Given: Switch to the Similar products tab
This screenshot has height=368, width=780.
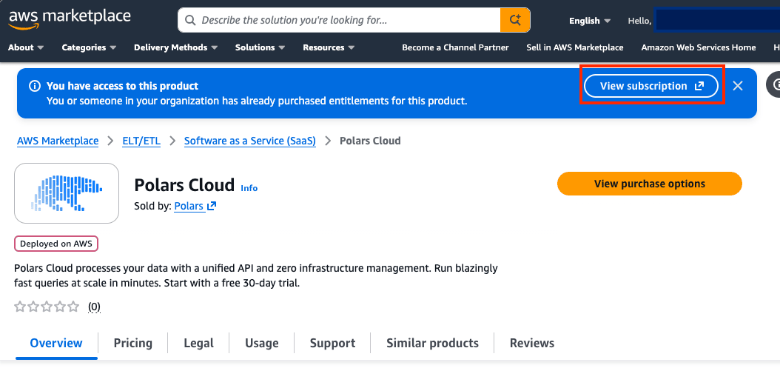Looking at the screenshot, I should pos(432,343).
